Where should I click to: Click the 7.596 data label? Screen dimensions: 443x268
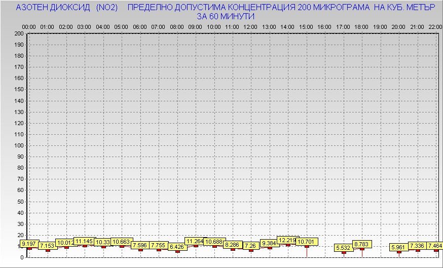140,245
